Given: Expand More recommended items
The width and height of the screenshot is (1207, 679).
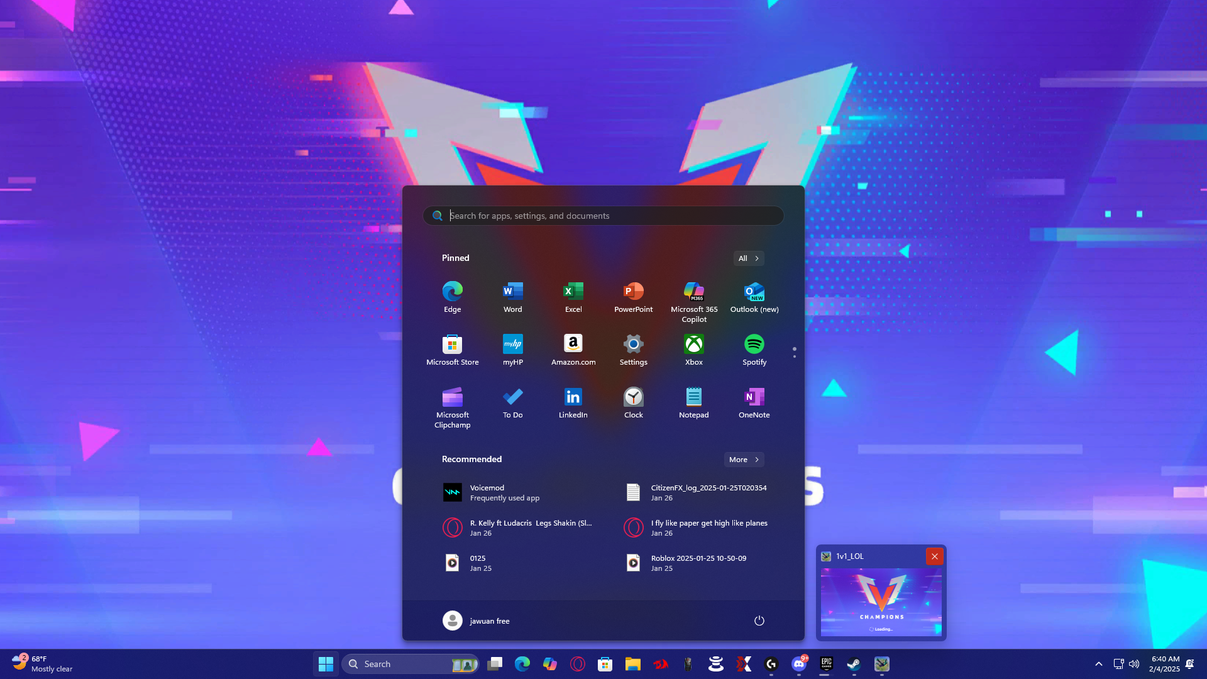Looking at the screenshot, I should click(744, 460).
